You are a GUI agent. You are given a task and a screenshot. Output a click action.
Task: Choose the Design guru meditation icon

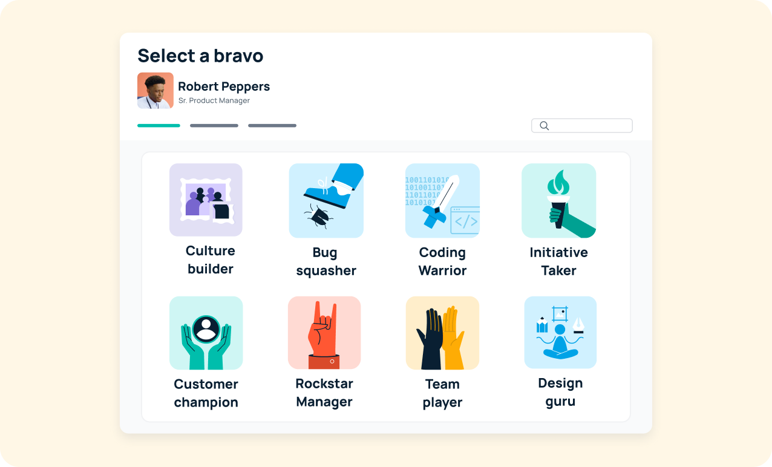560,332
